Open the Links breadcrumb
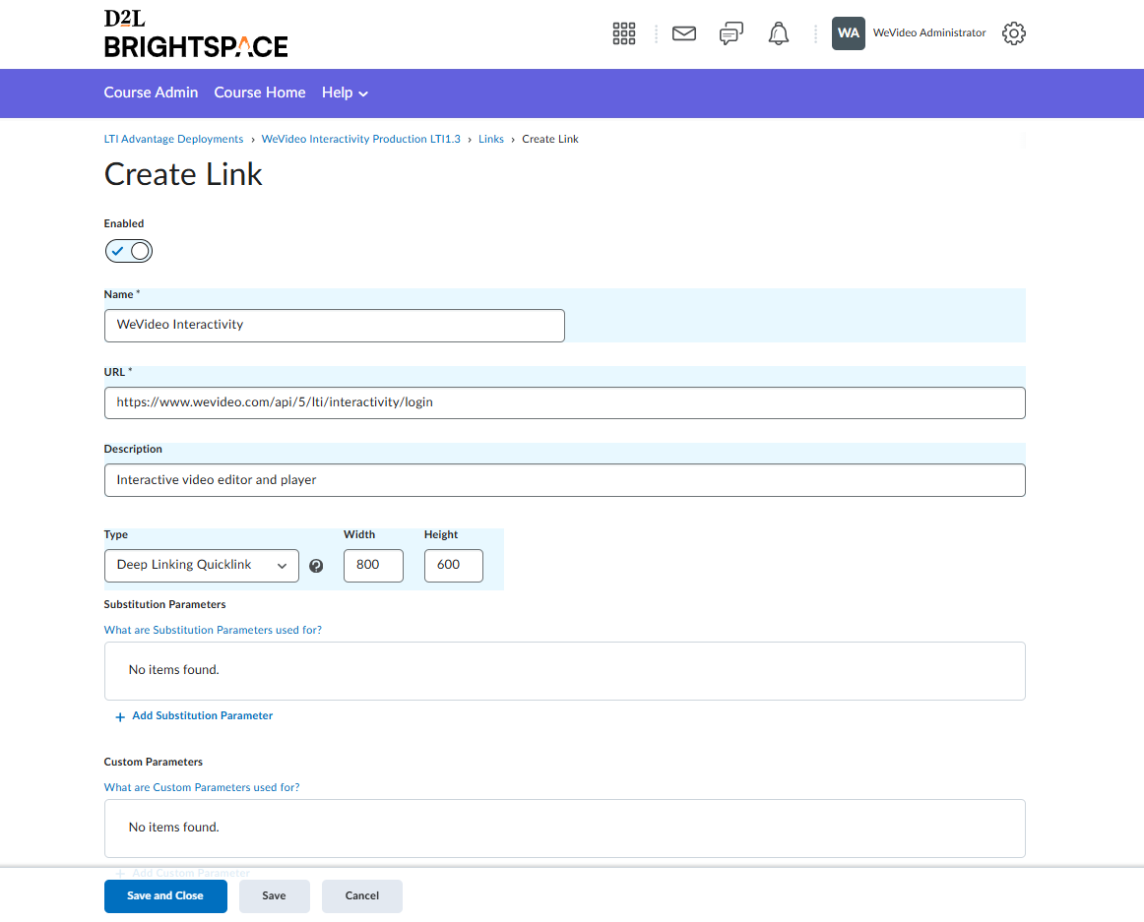 pyautogui.click(x=491, y=140)
